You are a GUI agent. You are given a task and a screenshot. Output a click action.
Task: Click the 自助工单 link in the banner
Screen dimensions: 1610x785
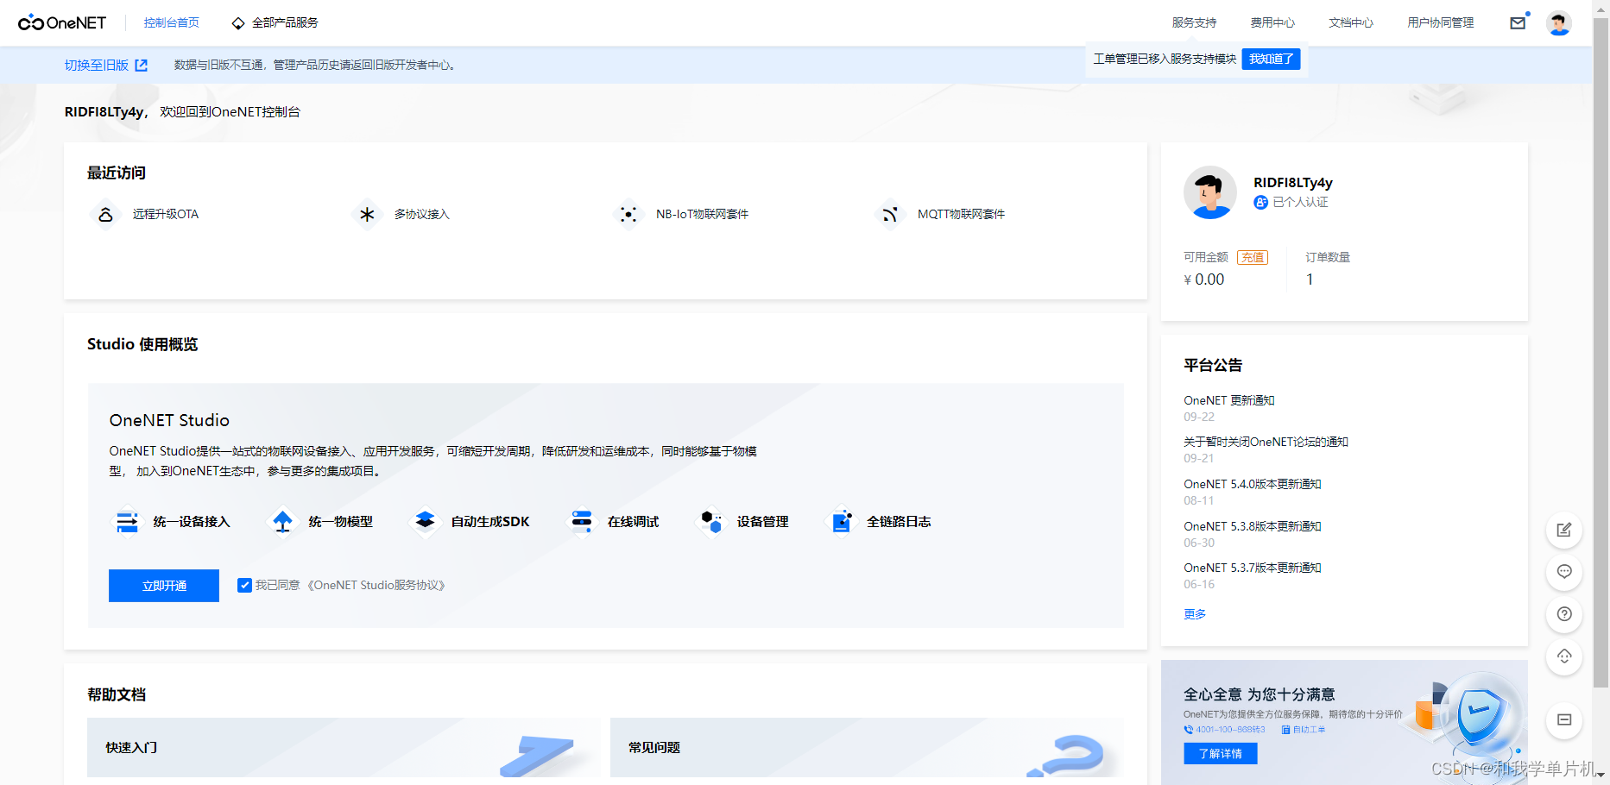tap(1304, 730)
